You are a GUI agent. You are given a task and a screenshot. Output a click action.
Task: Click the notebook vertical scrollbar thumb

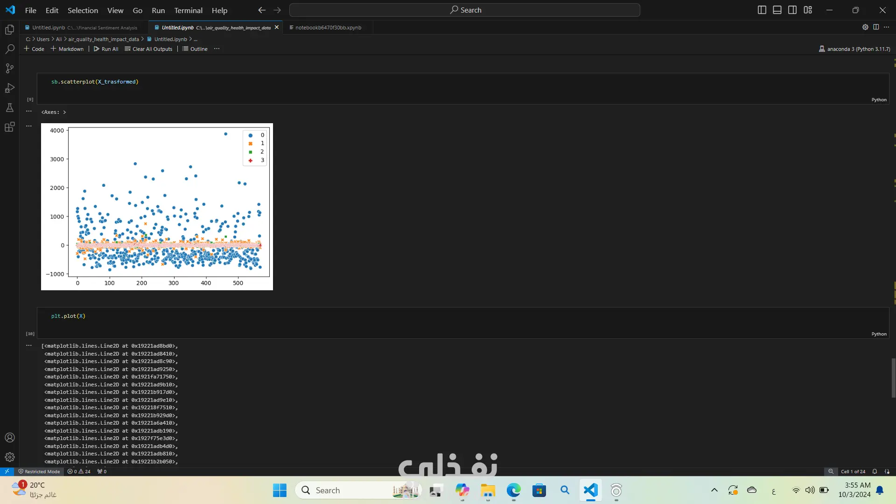[x=893, y=378]
